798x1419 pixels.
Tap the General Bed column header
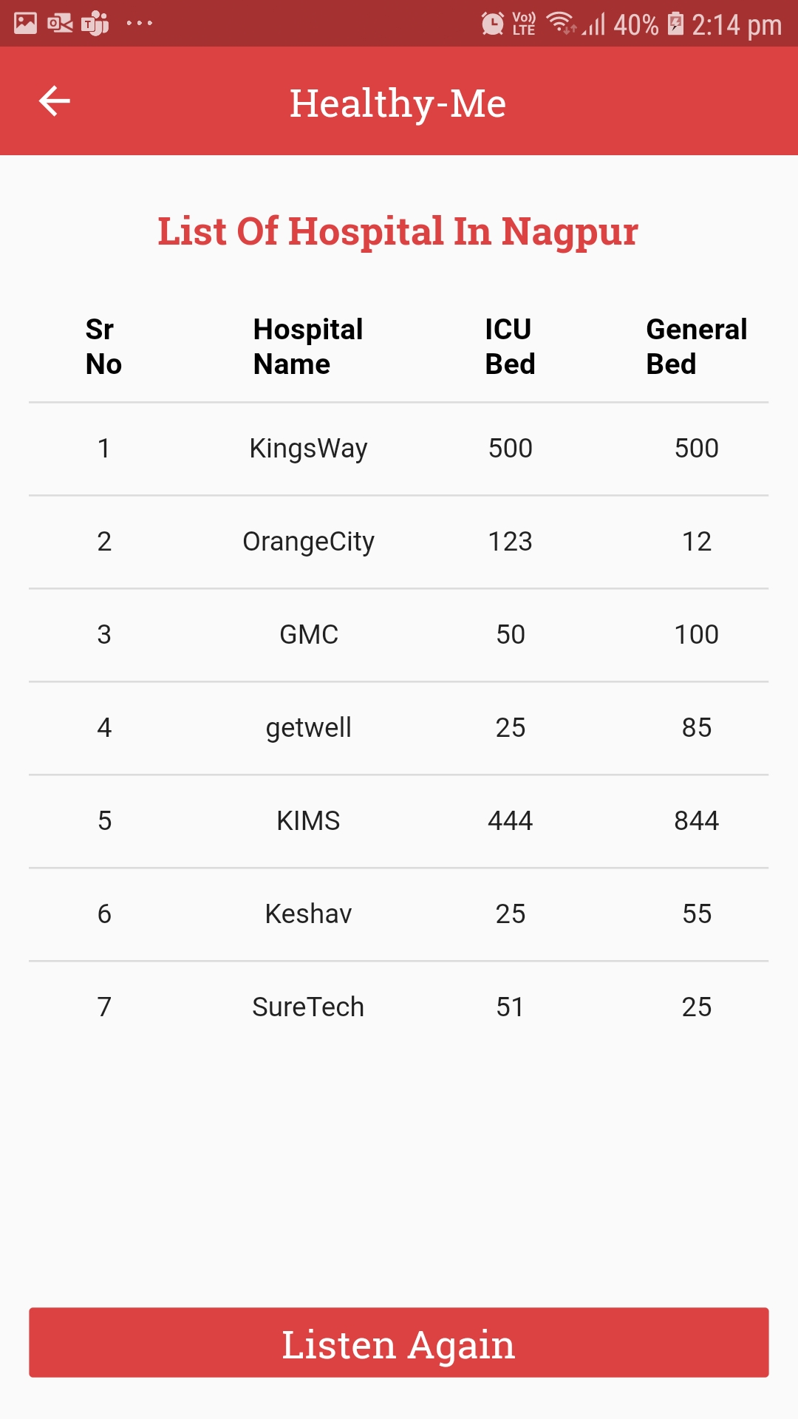click(x=697, y=347)
